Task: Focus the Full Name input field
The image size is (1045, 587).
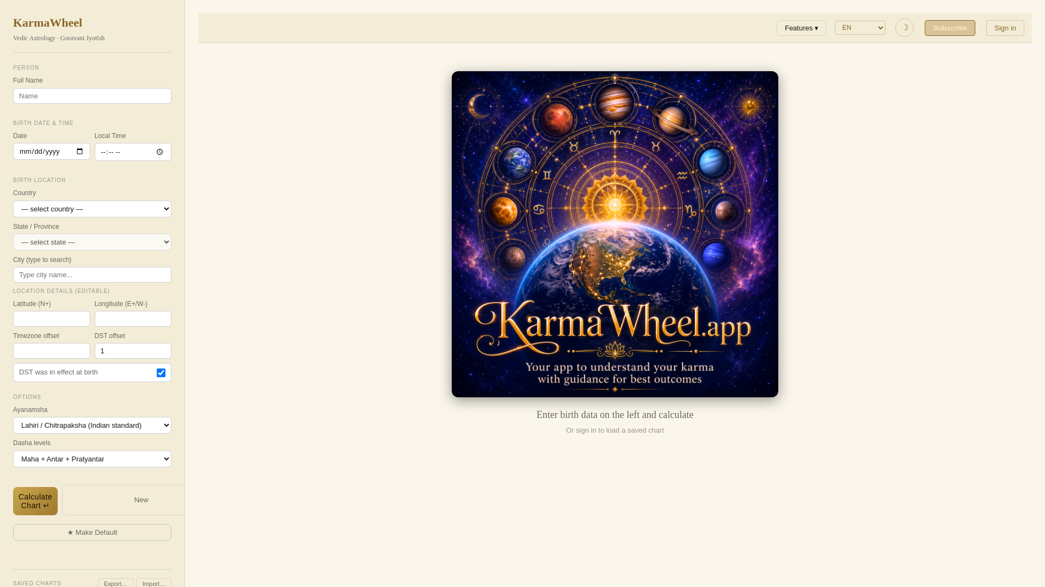Action: pyautogui.click(x=92, y=96)
